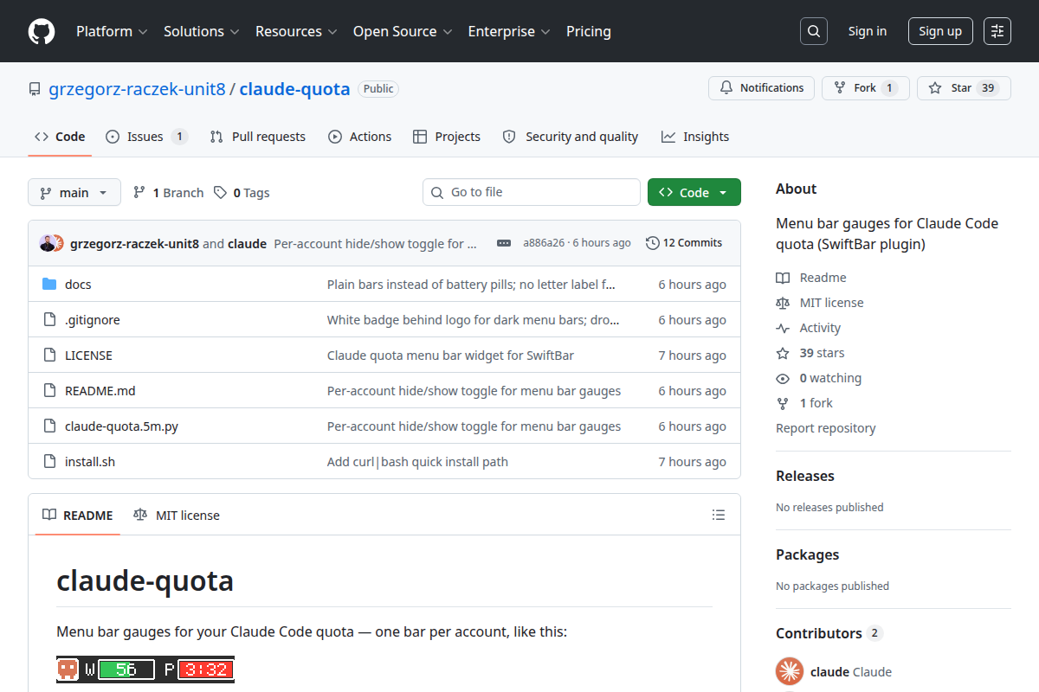Click the book icon beside Readme
This screenshot has height=692, width=1039.
[783, 278]
